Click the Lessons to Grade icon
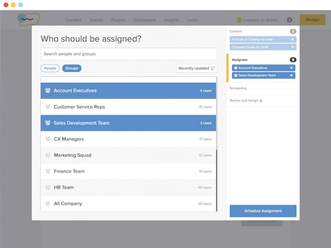This screenshot has height=248, width=331. coord(239,20)
